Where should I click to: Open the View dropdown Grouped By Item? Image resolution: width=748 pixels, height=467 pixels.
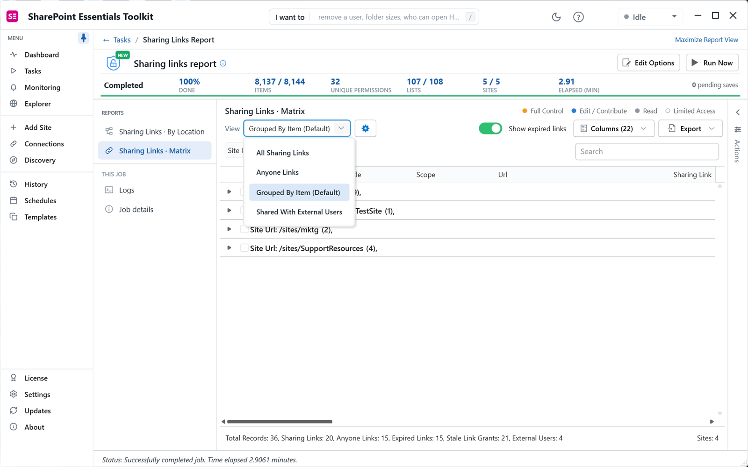point(297,128)
